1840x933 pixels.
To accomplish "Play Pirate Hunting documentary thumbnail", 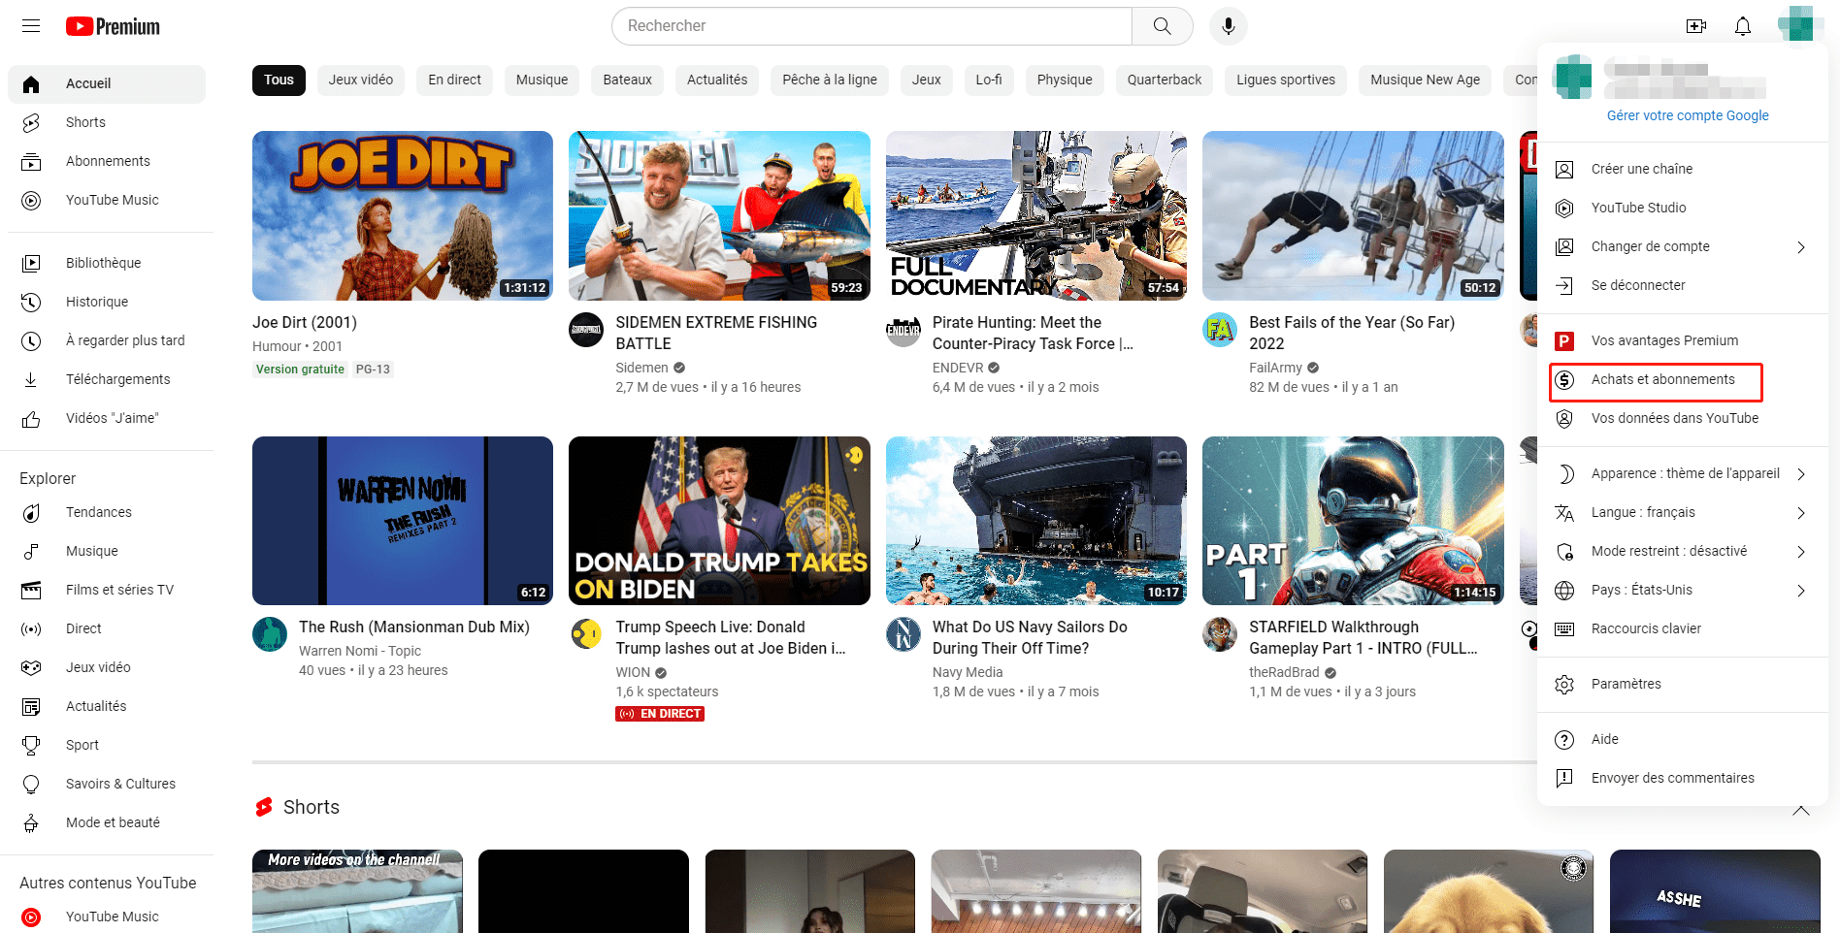I will pyautogui.click(x=1036, y=215).
